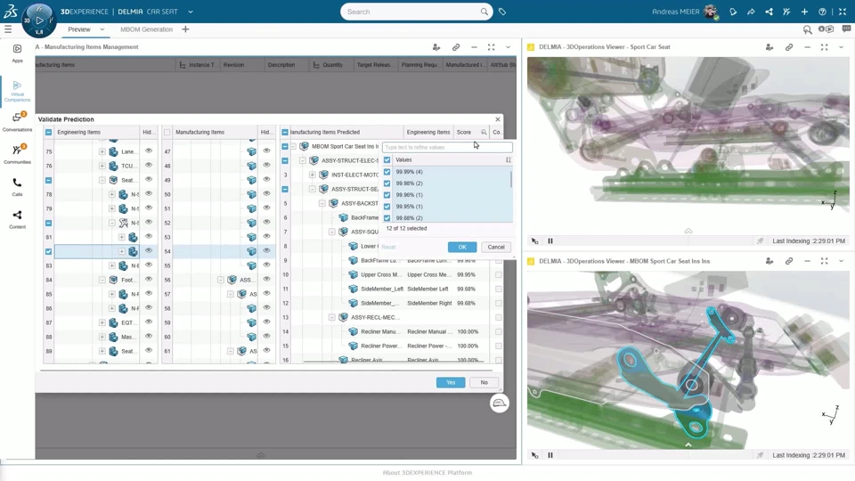The width and height of the screenshot is (855, 481).
Task: Toggle visibility eye for engineering row 75
Action: point(149,151)
